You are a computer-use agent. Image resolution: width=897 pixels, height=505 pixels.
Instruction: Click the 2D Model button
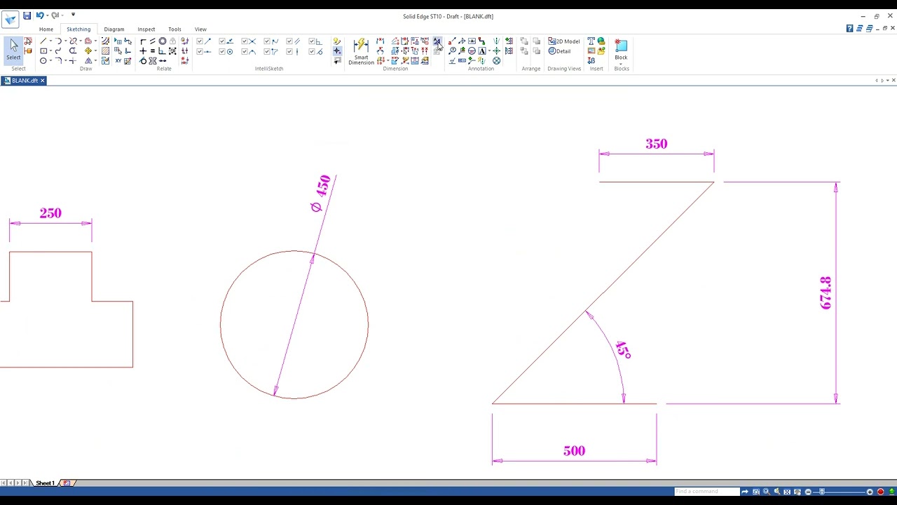tap(564, 41)
